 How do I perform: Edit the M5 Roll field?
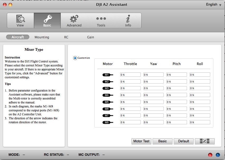tap(200, 102)
